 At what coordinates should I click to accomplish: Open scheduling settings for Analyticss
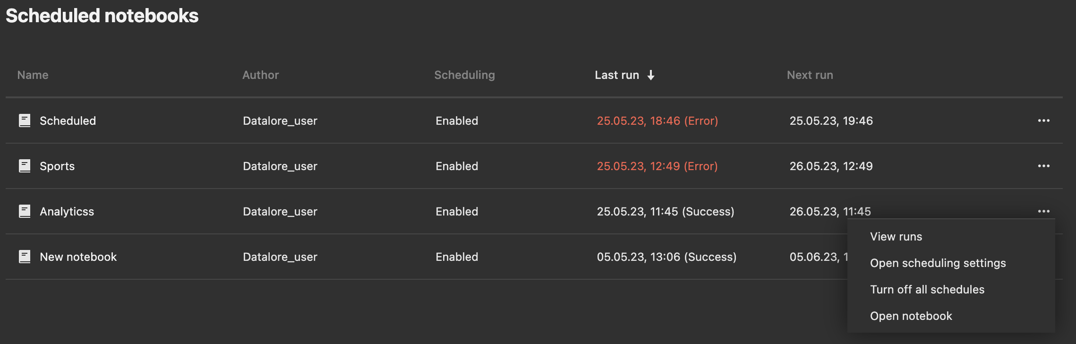point(938,263)
